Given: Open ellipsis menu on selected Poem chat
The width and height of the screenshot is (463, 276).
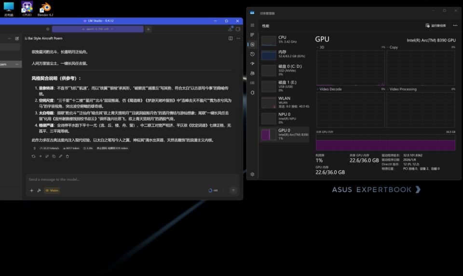Looking at the screenshot, I should pyautogui.click(x=17, y=64).
